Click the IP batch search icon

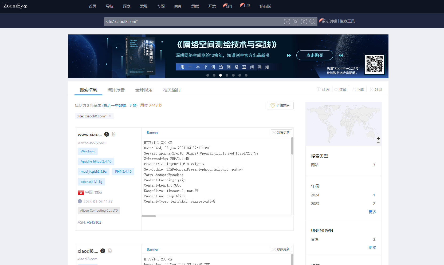point(287,22)
